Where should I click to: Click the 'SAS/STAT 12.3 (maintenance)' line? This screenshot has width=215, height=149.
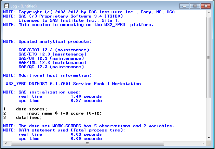tap(54, 50)
